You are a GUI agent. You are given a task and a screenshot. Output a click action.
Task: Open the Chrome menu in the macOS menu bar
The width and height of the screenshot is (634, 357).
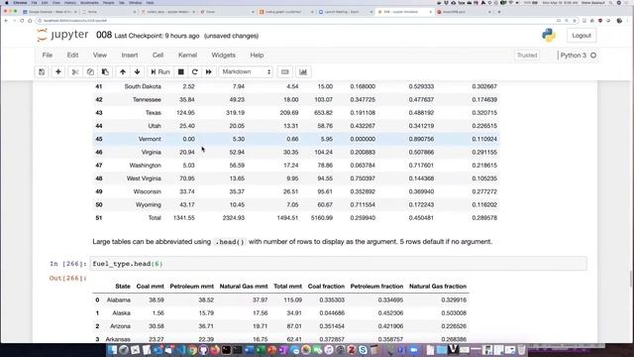(20, 2)
